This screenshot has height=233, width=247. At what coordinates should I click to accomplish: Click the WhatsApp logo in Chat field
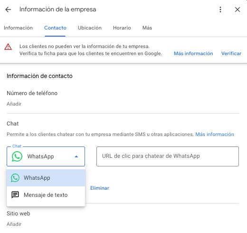(x=17, y=156)
